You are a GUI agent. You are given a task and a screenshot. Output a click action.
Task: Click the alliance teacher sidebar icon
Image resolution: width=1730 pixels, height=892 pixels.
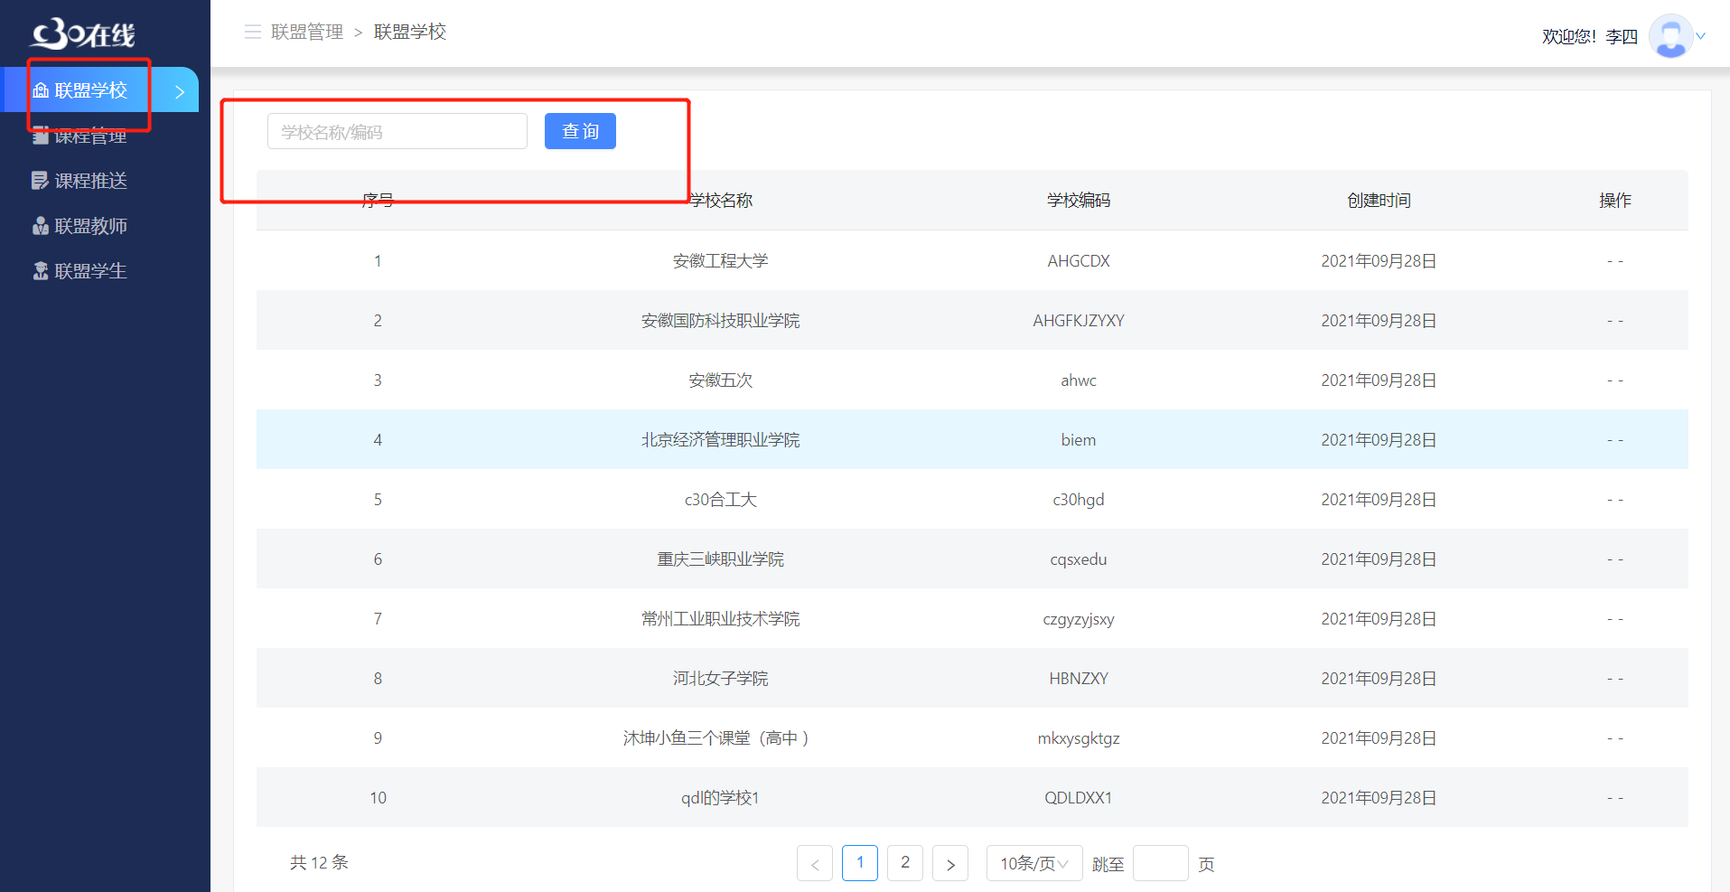click(x=40, y=226)
